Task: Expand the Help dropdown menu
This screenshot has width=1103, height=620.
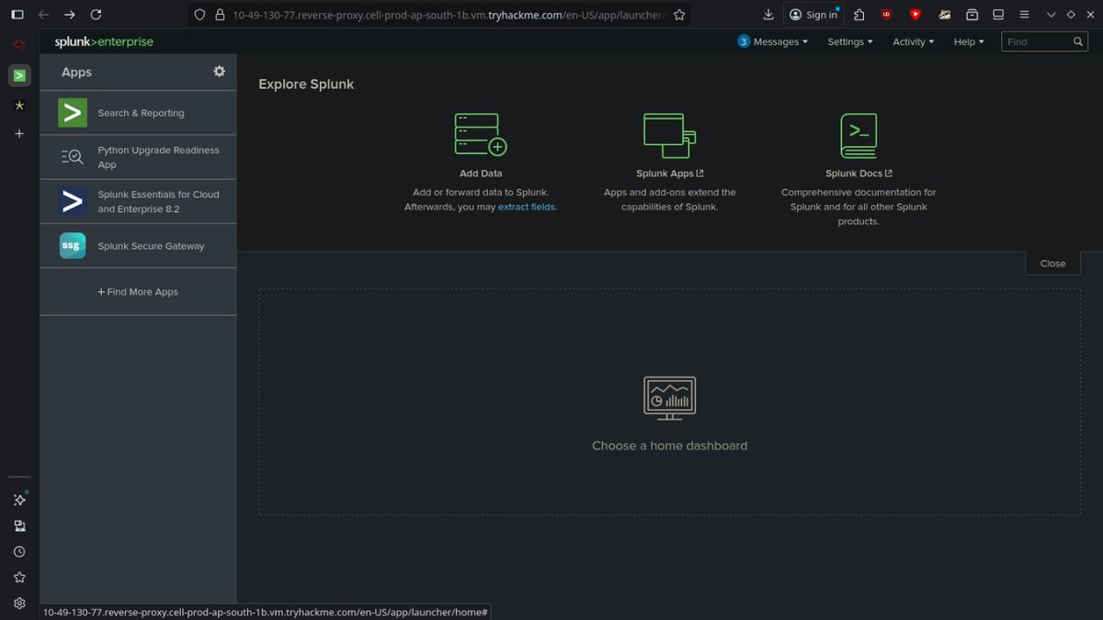Action: click(969, 41)
